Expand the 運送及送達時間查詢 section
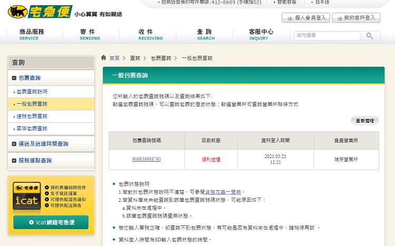The width and height of the screenshot is (395, 246). (x=14, y=144)
